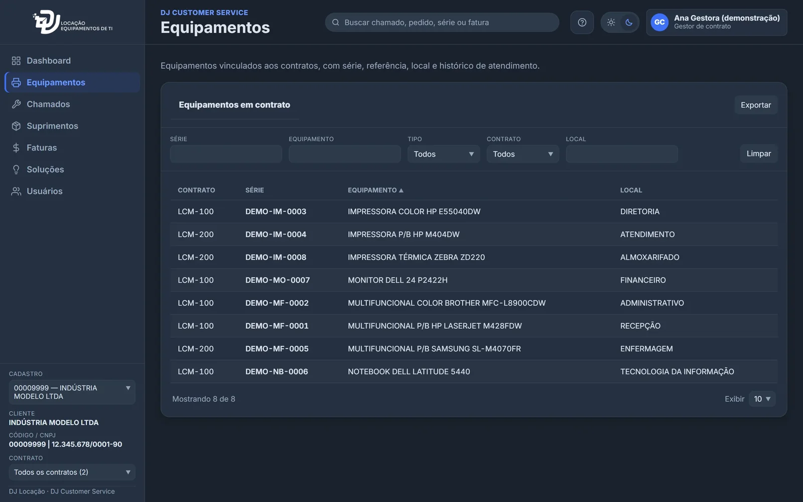Click the Local filter input
This screenshot has width=803, height=502.
pyautogui.click(x=622, y=154)
